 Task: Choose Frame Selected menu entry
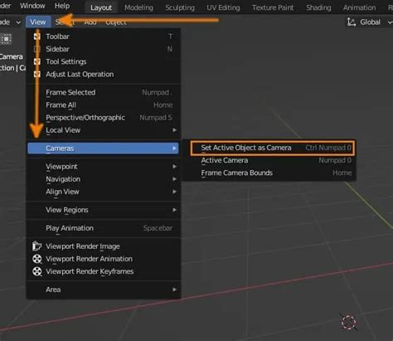click(104, 92)
